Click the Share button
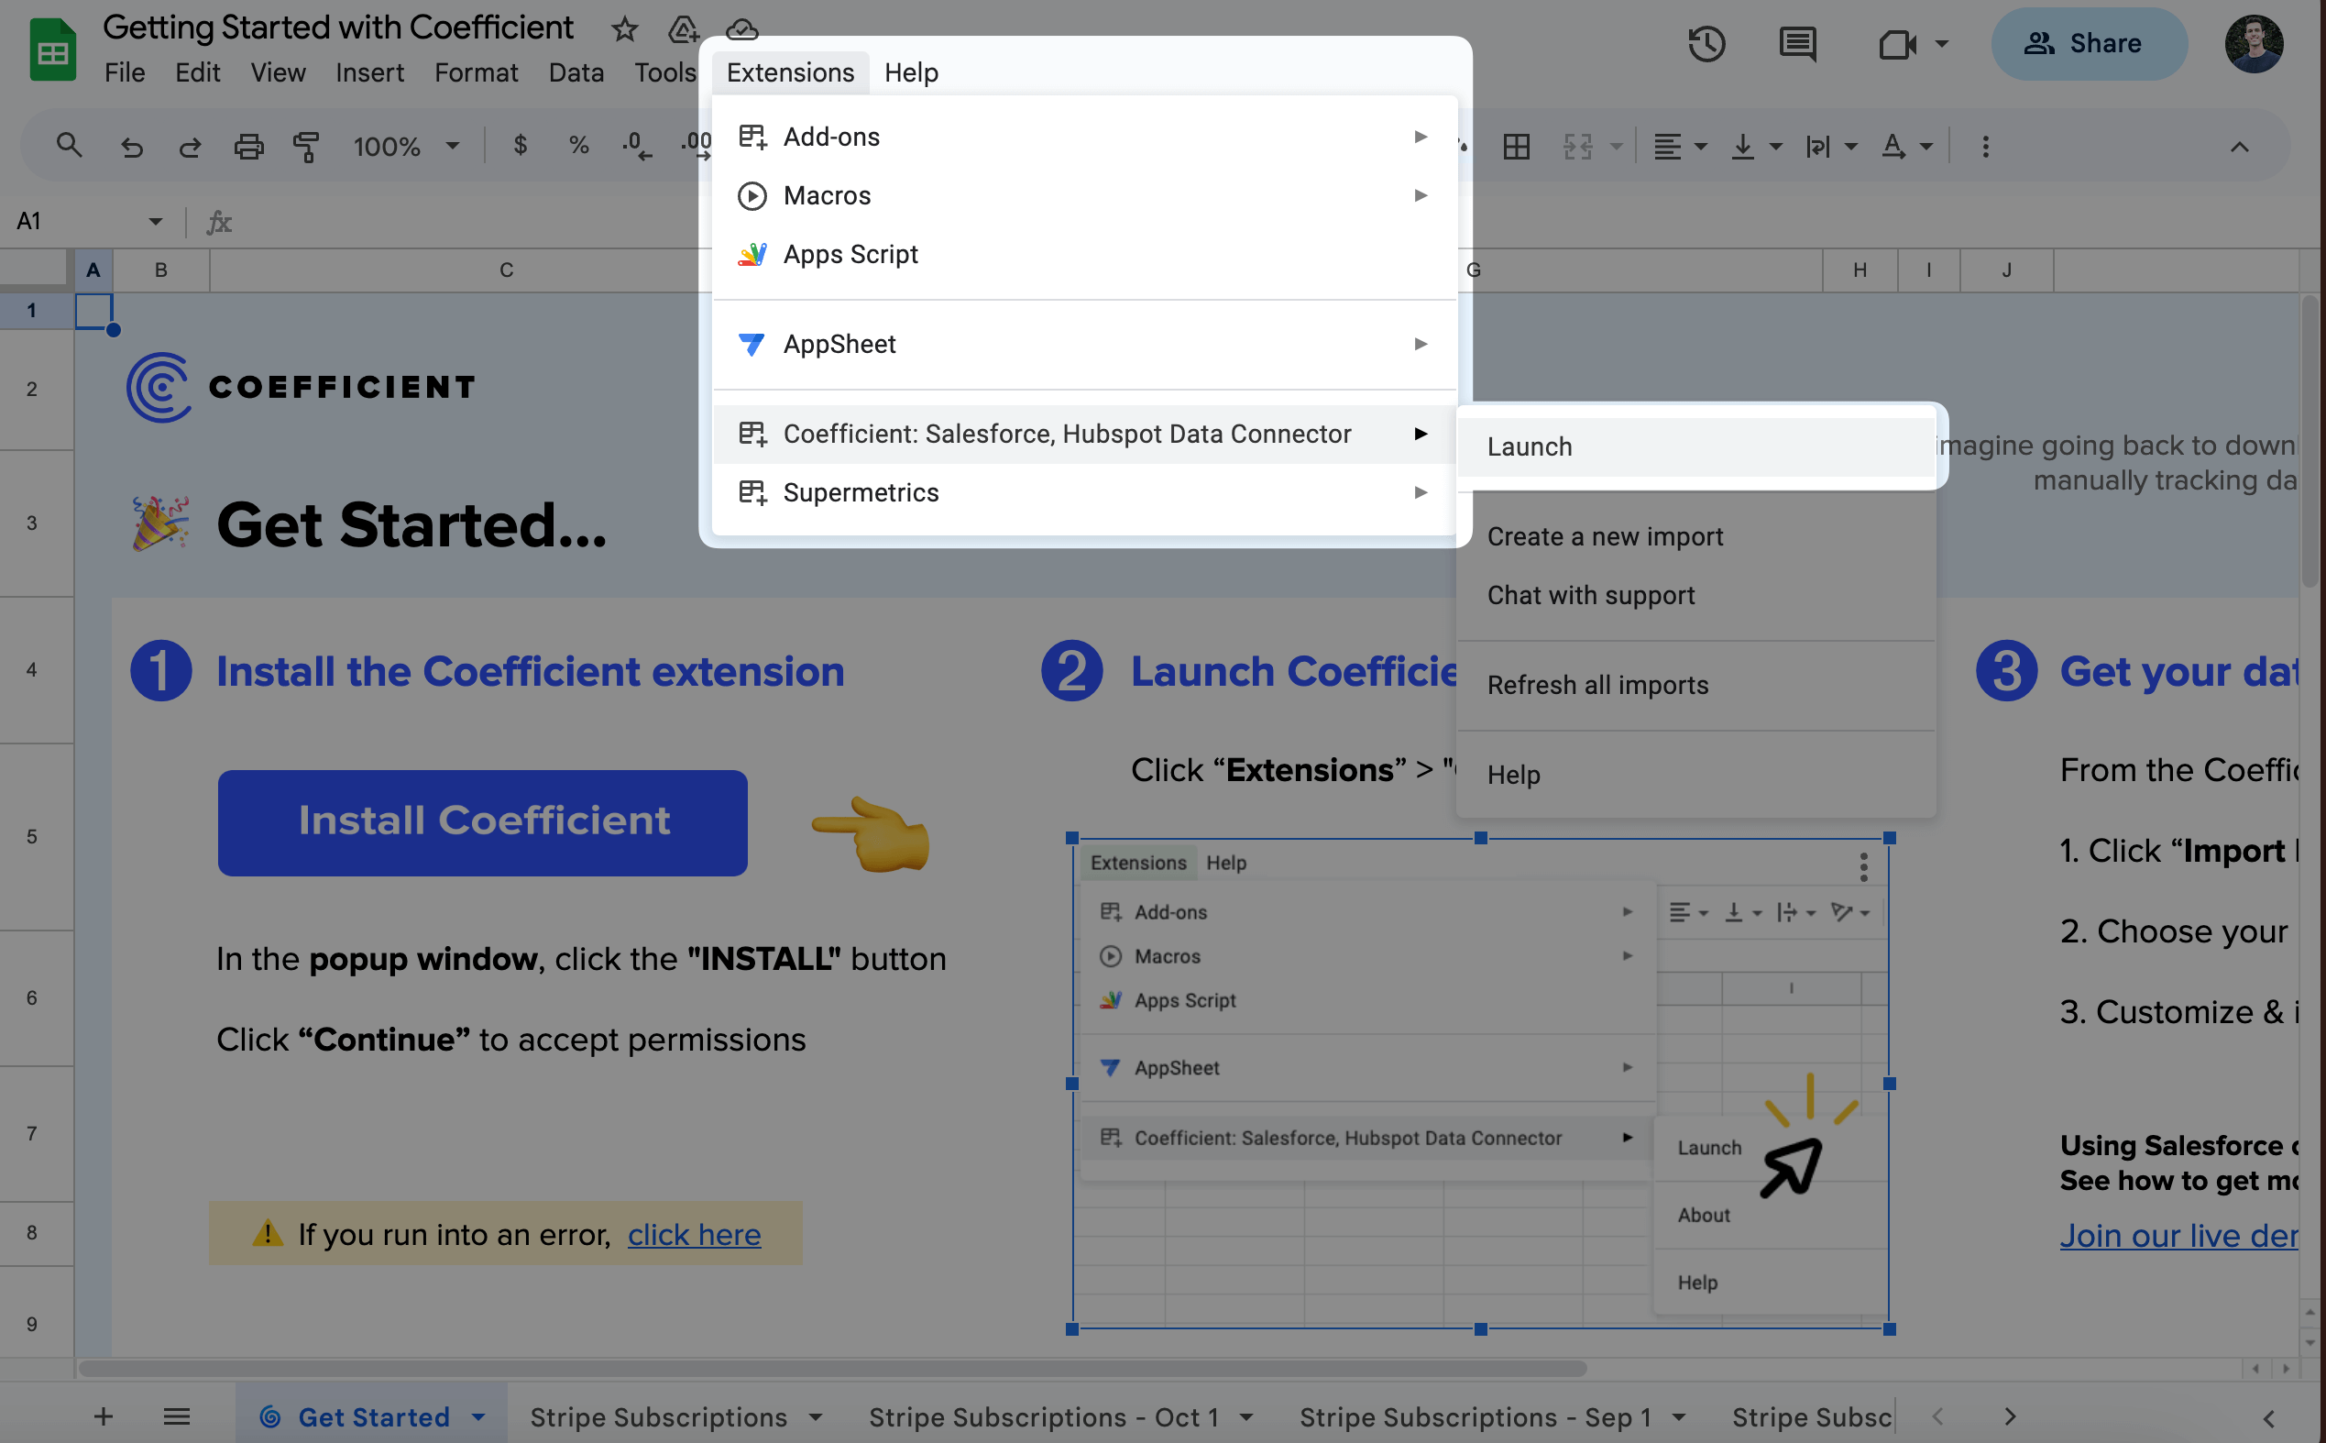Image resolution: width=2326 pixels, height=1443 pixels. (2088, 44)
